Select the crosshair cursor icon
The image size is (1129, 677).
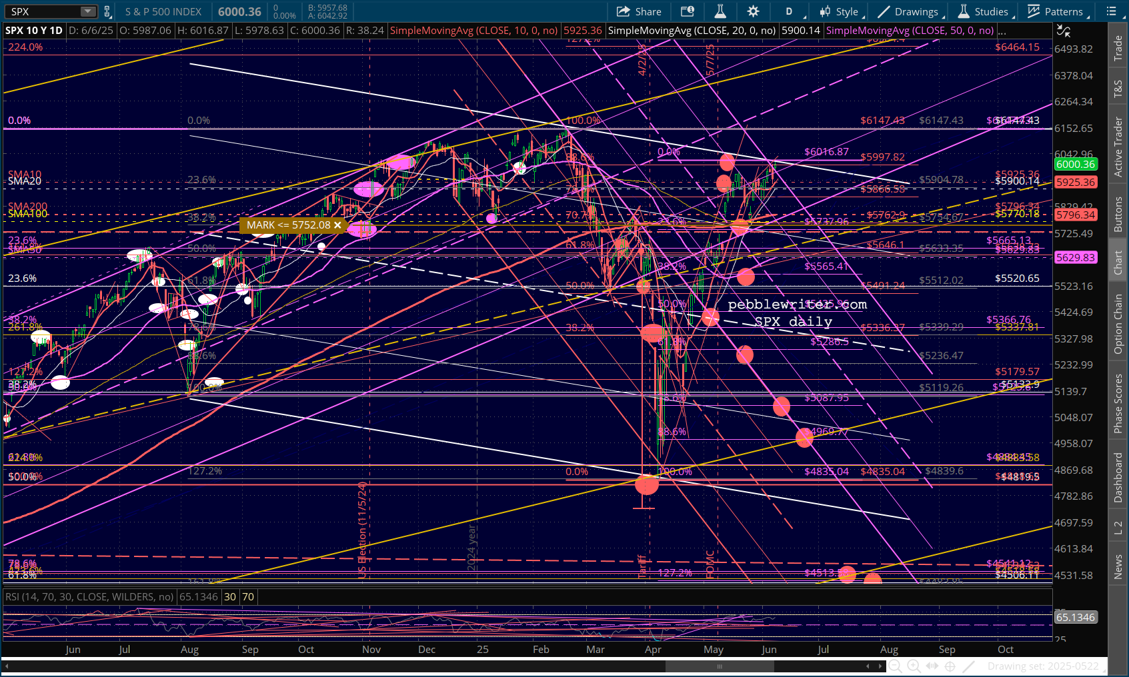(x=950, y=666)
